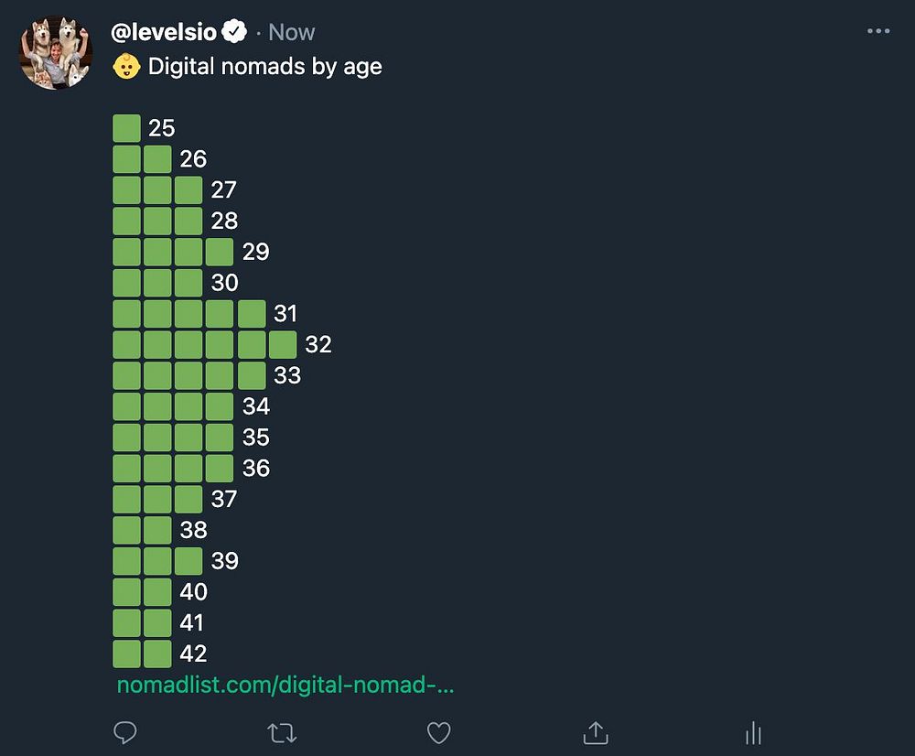Image resolution: width=915 pixels, height=756 pixels.
Task: Retweet this post via the retweet icon
Action: point(282,732)
